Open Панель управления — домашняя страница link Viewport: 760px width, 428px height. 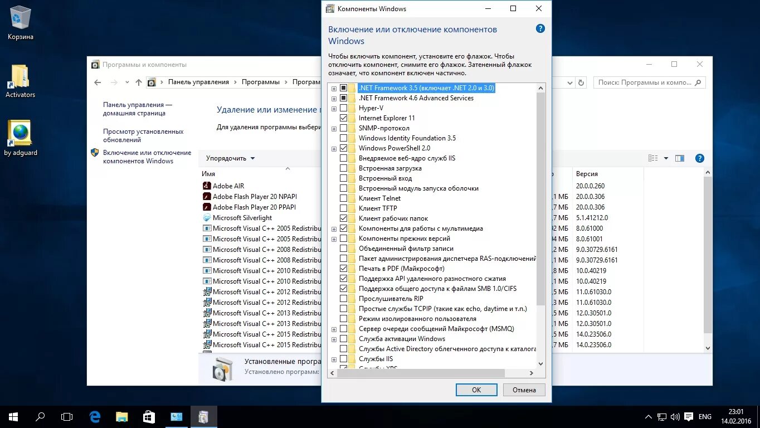[x=138, y=109]
